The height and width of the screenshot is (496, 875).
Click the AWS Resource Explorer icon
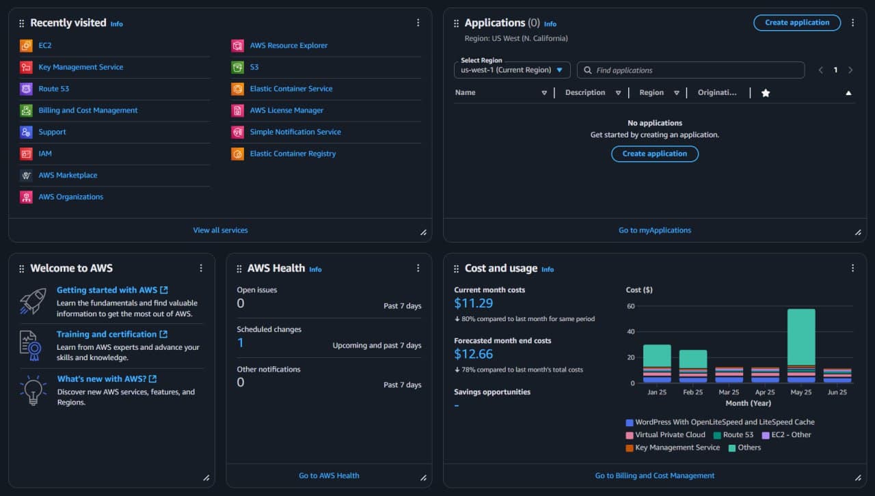click(237, 46)
